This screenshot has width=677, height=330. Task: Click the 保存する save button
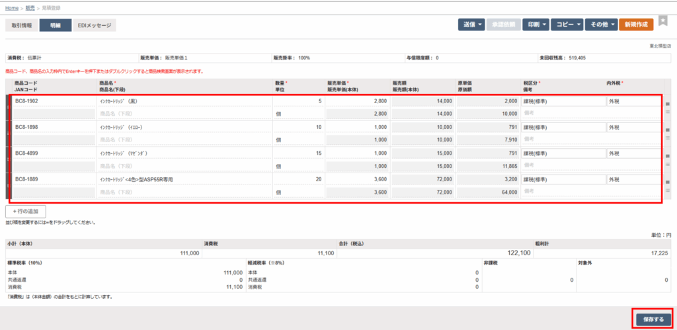pos(653,319)
